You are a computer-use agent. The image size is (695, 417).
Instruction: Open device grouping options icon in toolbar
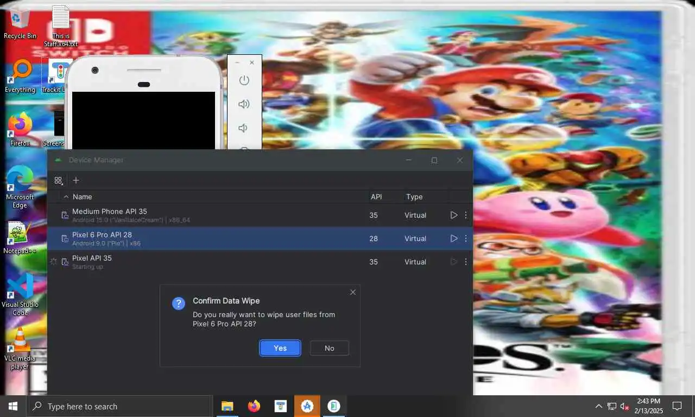59,180
